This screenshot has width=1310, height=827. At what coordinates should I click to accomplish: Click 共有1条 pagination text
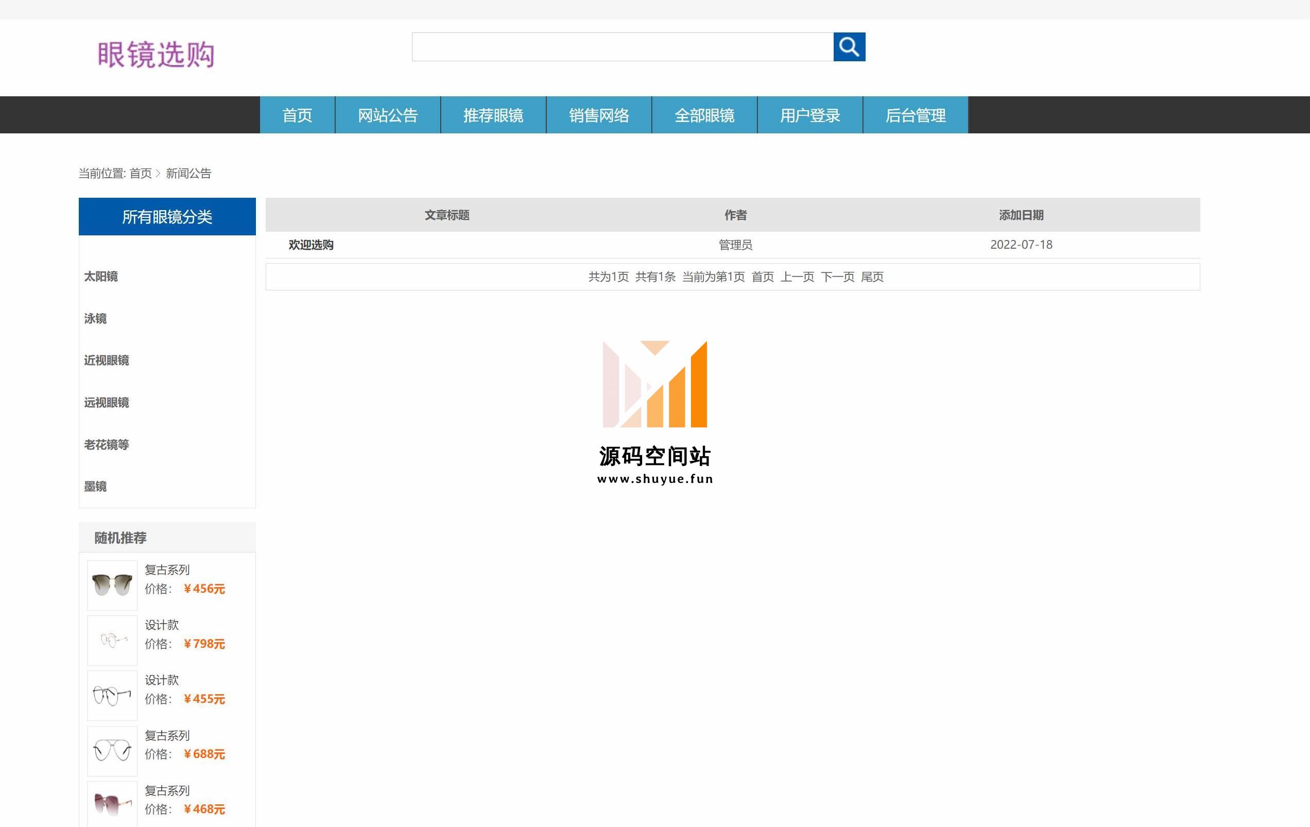pos(656,277)
